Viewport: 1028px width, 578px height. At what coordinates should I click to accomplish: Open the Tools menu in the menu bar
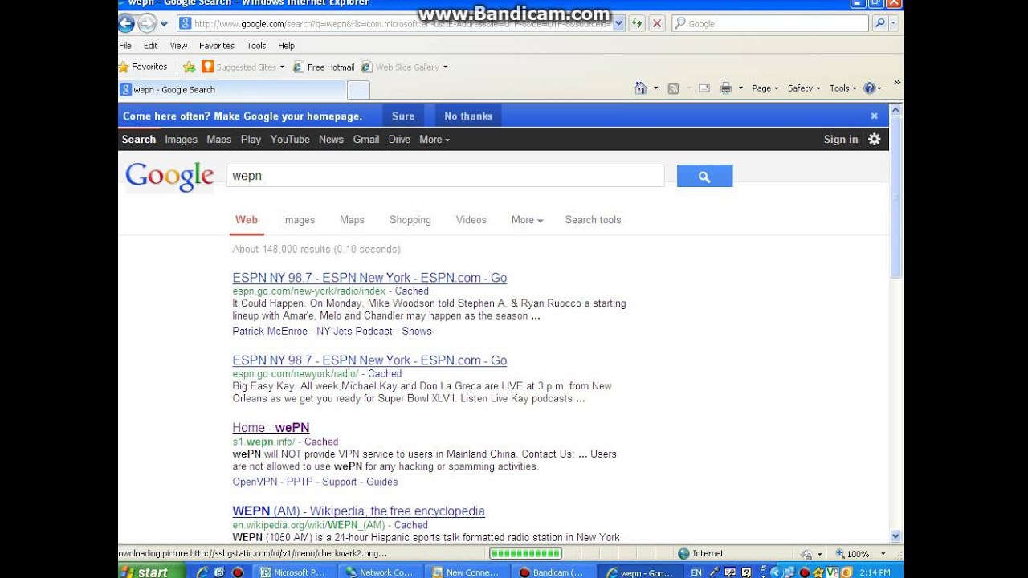pos(256,46)
